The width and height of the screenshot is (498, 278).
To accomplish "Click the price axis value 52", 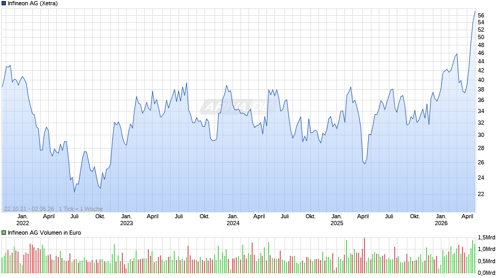I will [481, 30].
